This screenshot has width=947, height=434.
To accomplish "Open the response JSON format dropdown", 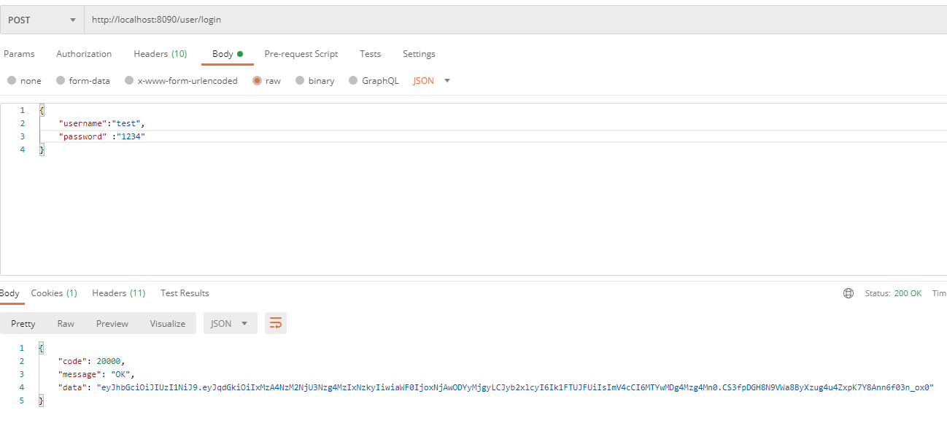I will point(230,323).
